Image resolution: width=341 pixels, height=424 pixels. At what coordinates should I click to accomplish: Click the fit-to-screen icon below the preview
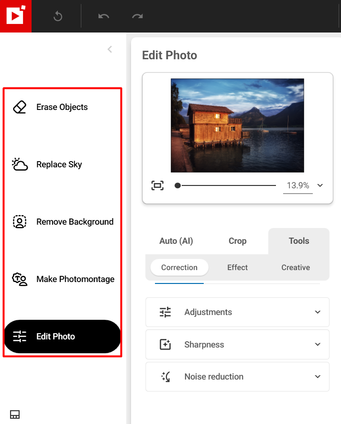point(157,185)
